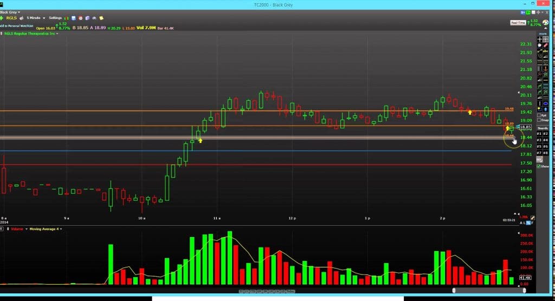Toggle the A arithmetic scale option
This screenshot has height=301, width=555.
(x=521, y=223)
